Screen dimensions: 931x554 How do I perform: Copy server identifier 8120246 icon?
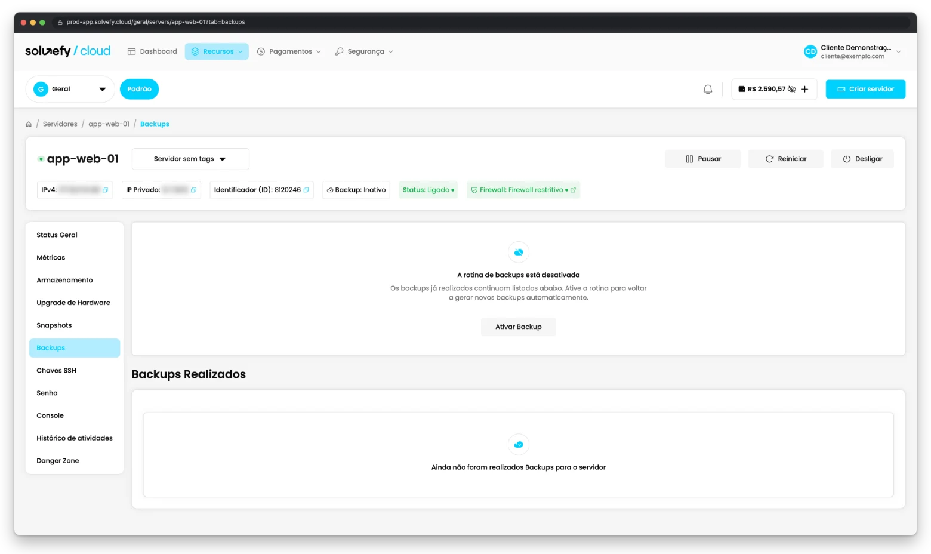click(x=306, y=190)
